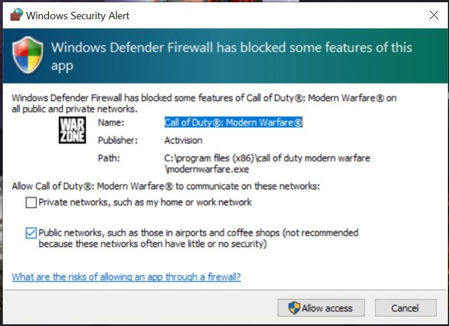The width and height of the screenshot is (449, 326).
Task: Click the highlighted app name field
Action: pyautogui.click(x=234, y=123)
